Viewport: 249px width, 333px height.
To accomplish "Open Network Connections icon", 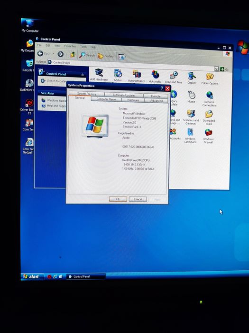I will pyautogui.click(x=209, y=99).
